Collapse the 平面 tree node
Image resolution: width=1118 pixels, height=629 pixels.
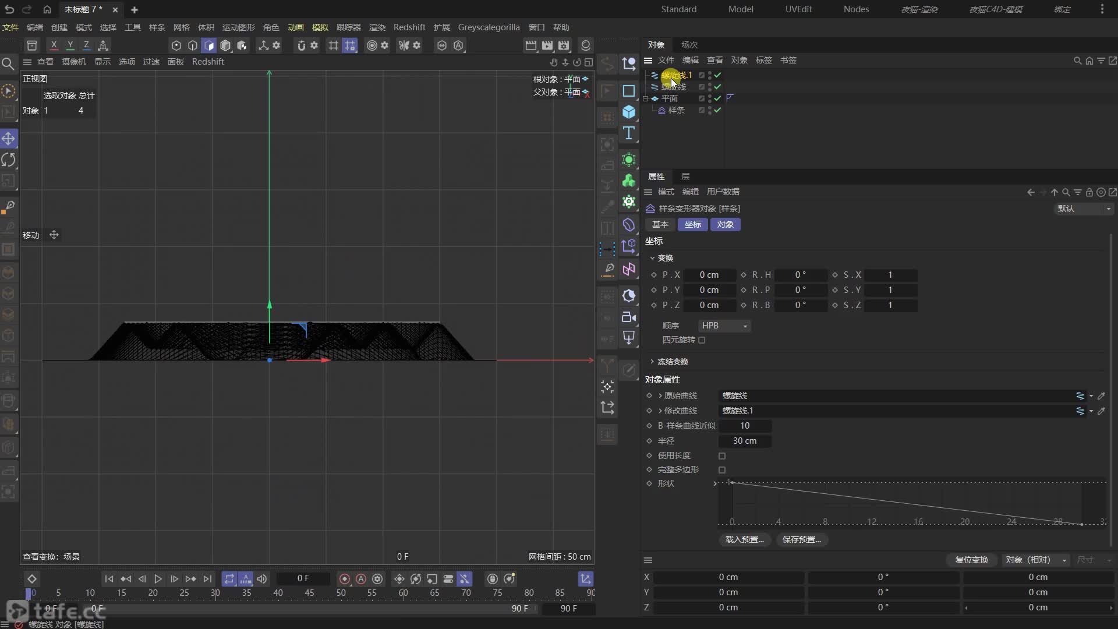(646, 98)
